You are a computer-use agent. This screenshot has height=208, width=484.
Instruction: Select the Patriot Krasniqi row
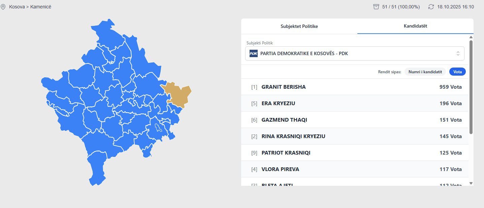[355, 153]
